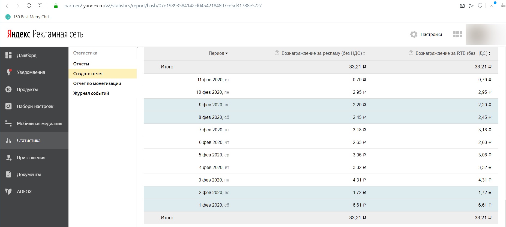Add page to bookmarks heart icon
The image size is (506, 227).
480,6
